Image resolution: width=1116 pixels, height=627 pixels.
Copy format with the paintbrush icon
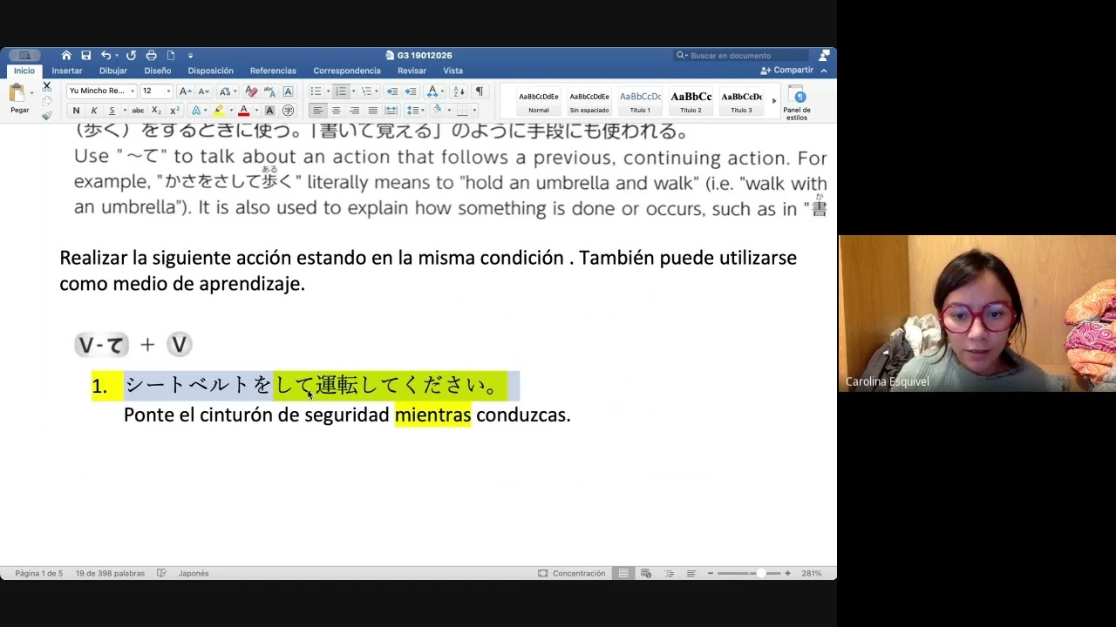(47, 115)
